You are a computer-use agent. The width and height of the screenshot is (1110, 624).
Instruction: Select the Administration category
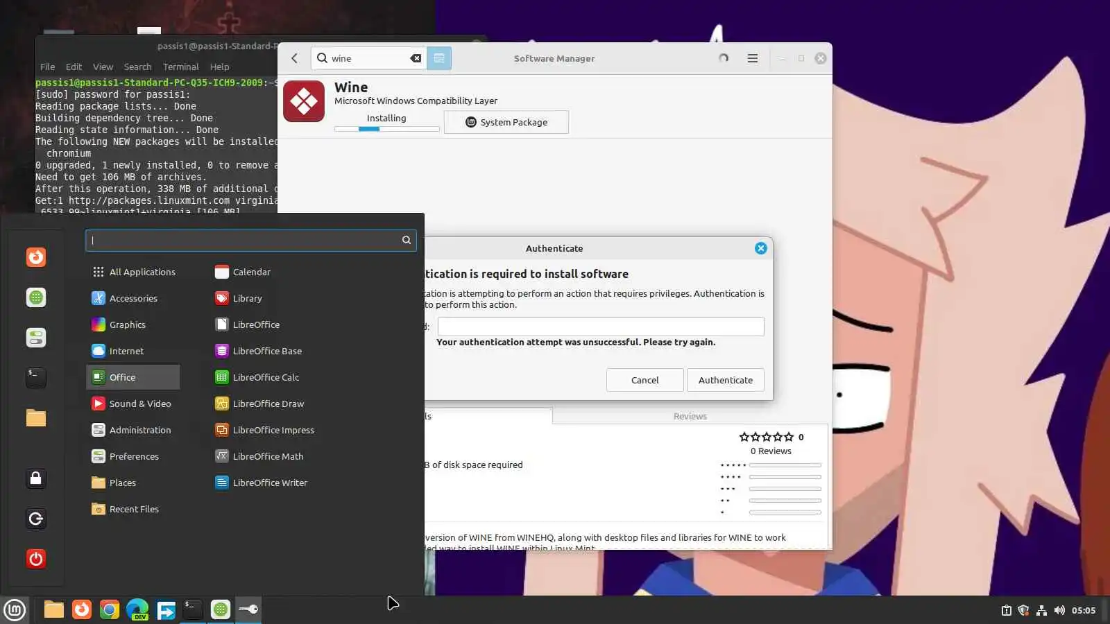click(133, 430)
